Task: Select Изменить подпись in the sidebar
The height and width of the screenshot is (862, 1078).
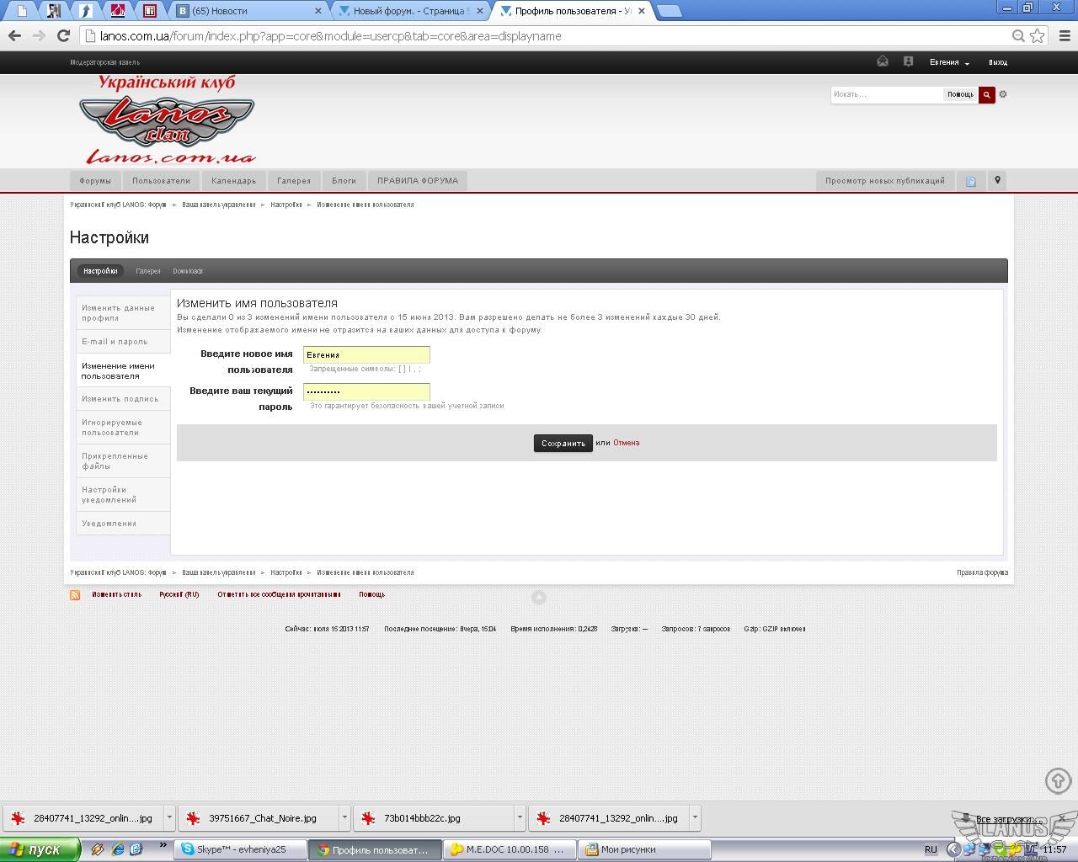Action: (120, 399)
